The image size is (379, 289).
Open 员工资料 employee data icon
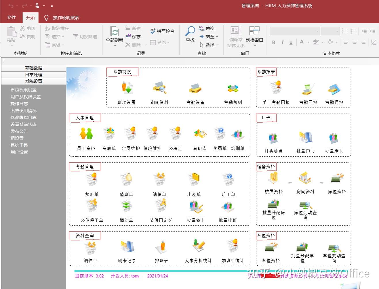pos(86,134)
